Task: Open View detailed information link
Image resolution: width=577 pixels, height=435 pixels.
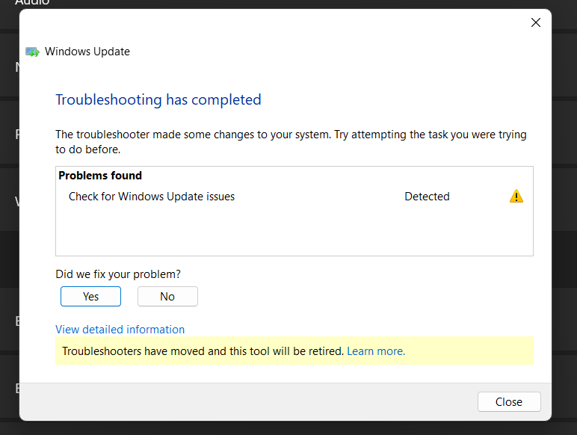Action: pos(120,330)
